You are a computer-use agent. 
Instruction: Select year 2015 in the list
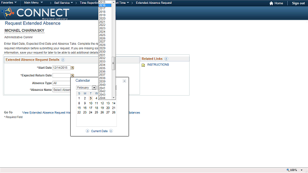coord(105,2)
